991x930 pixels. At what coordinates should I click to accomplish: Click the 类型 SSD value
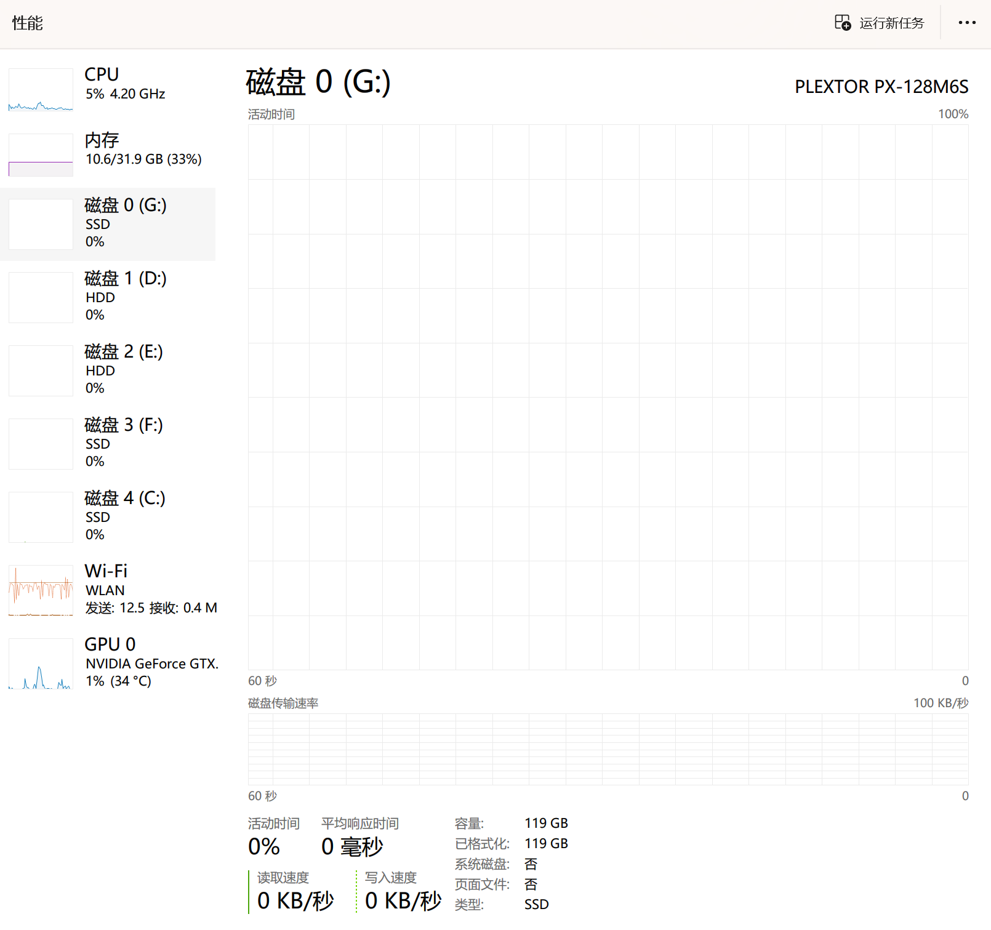click(x=537, y=905)
